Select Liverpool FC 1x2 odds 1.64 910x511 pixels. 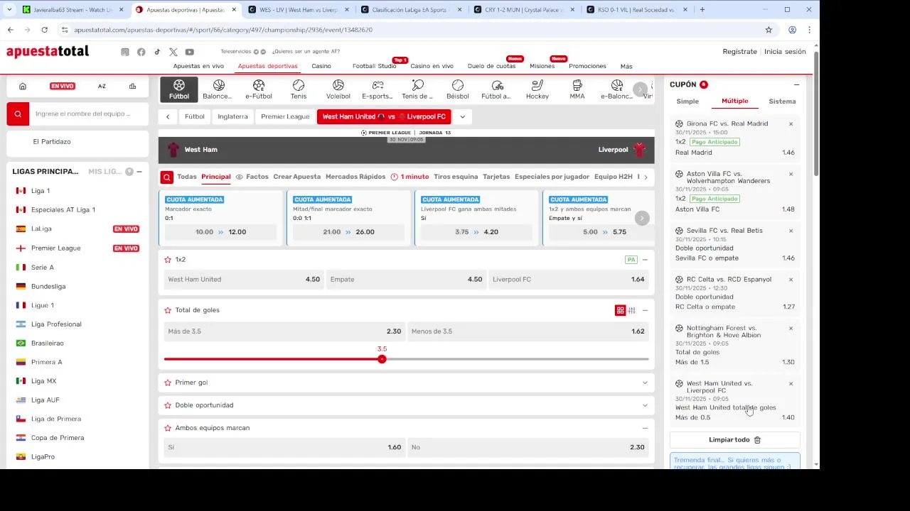pyautogui.click(x=569, y=280)
